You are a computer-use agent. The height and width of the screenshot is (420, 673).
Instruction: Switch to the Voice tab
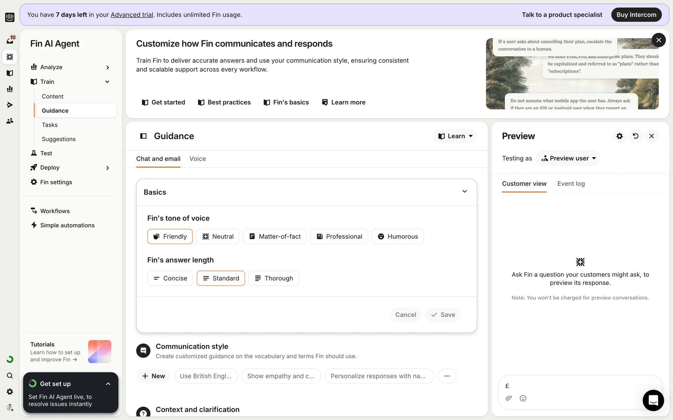(197, 159)
